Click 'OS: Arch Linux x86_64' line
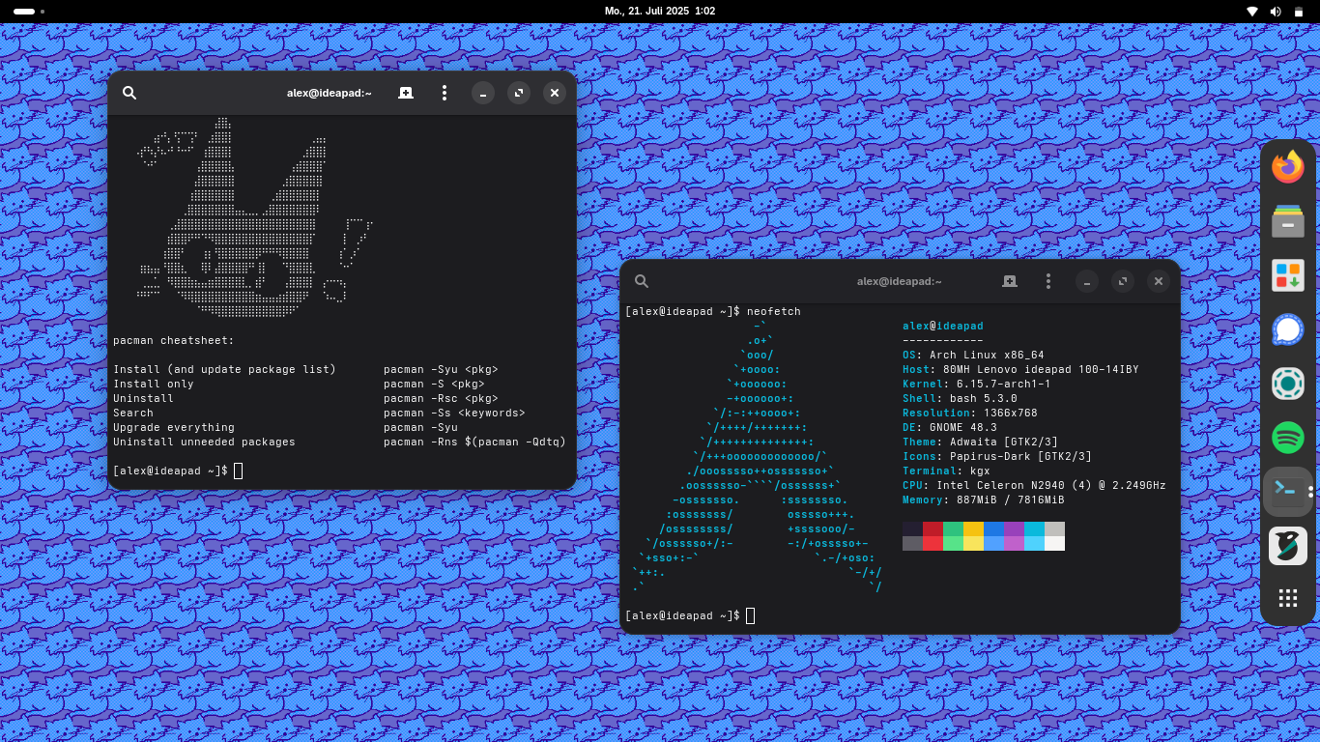The height and width of the screenshot is (742, 1320). click(973, 355)
